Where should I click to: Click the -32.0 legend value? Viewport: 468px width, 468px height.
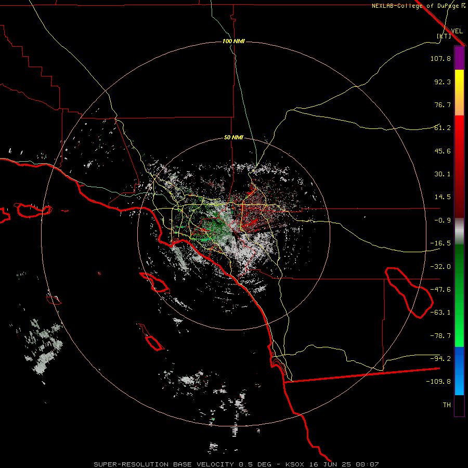[440, 267]
